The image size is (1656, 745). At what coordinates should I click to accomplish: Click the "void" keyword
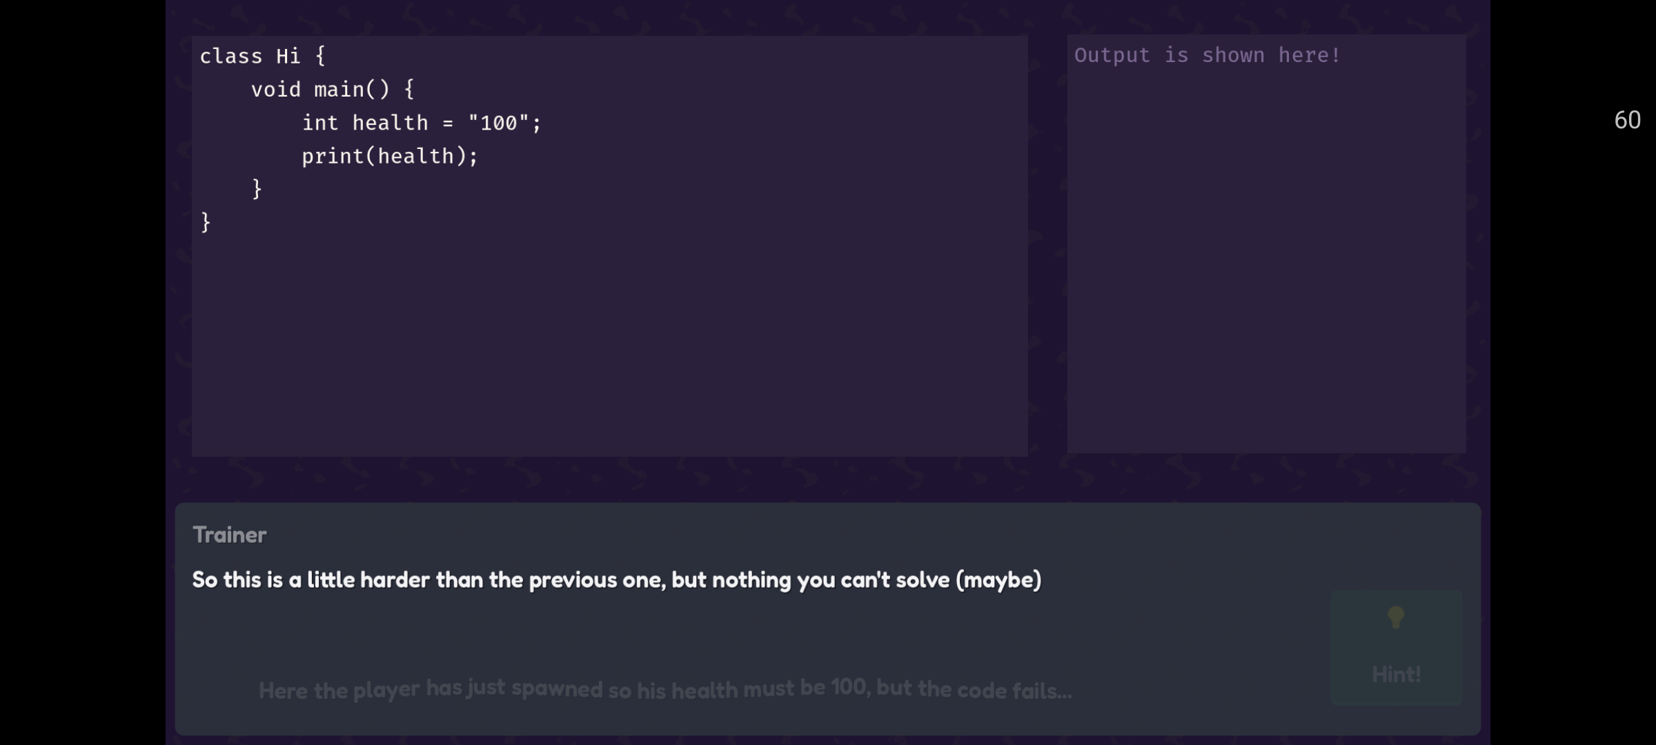275,90
